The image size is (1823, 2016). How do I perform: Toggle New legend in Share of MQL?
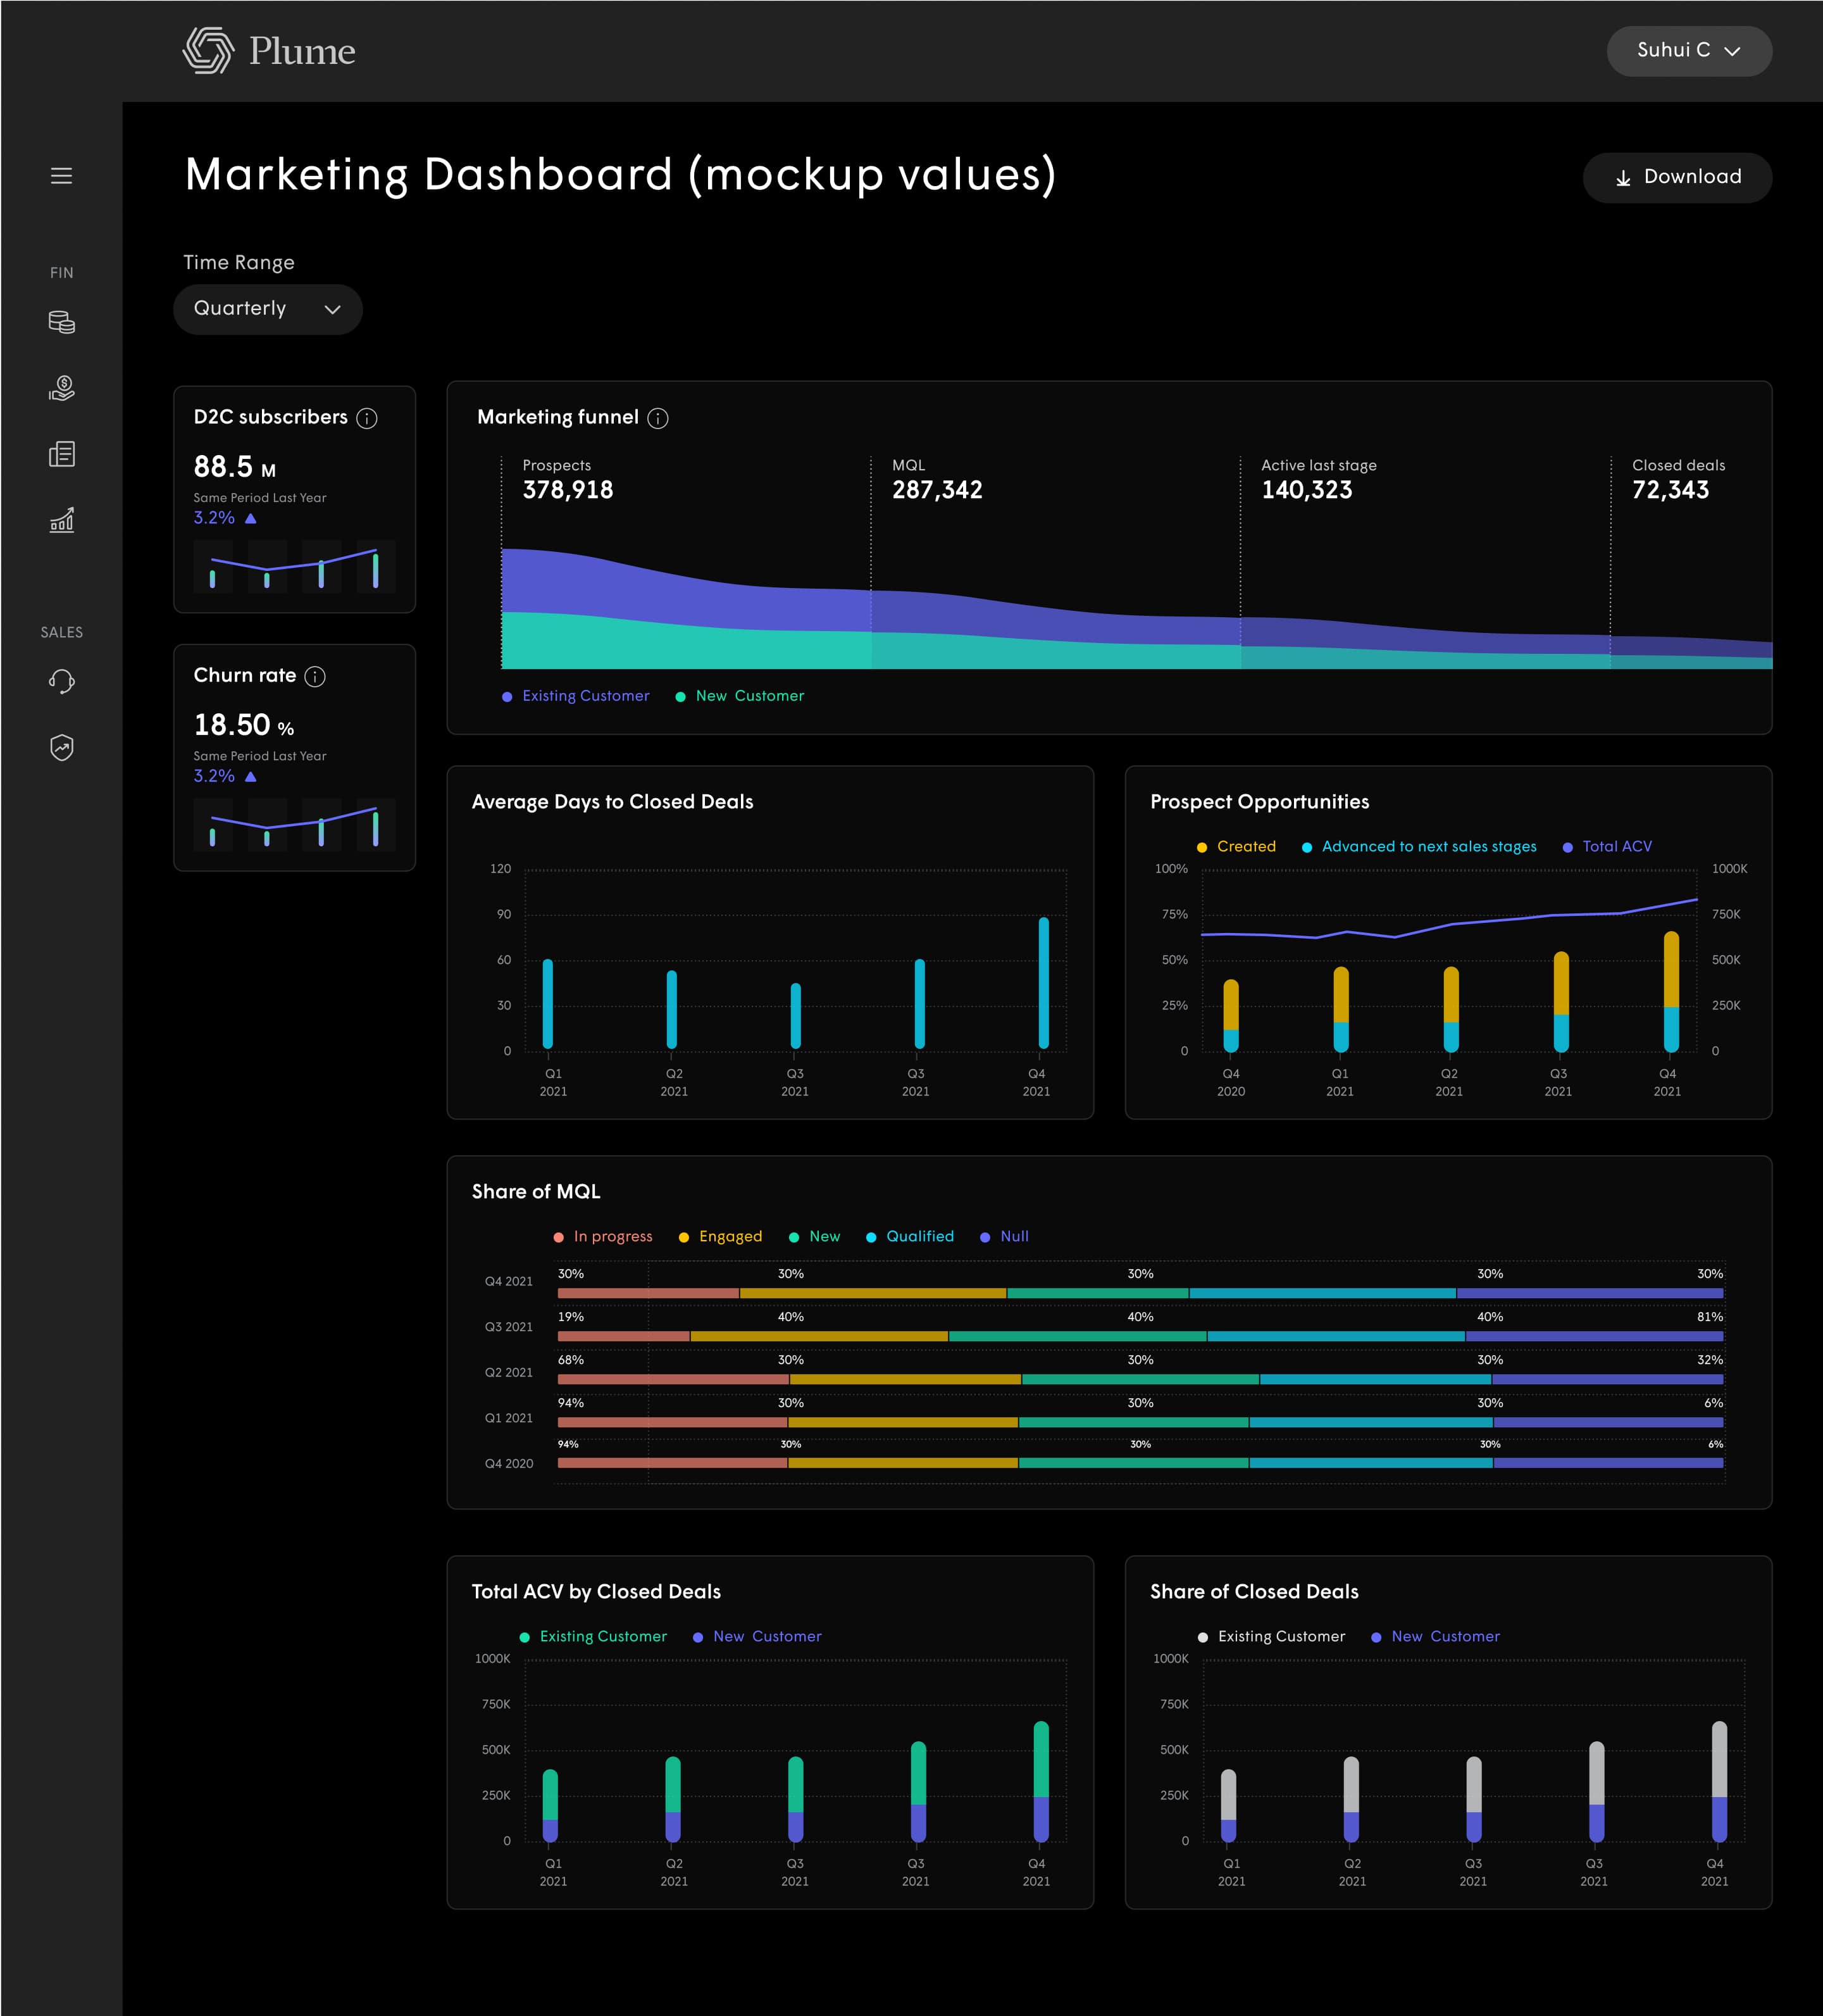[814, 1237]
